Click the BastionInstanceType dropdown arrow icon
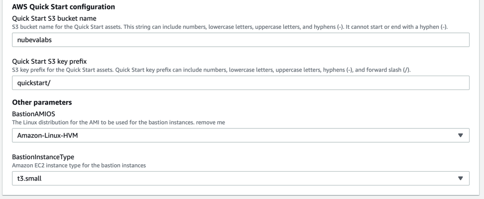The width and height of the screenshot is (484, 199). coord(461,178)
